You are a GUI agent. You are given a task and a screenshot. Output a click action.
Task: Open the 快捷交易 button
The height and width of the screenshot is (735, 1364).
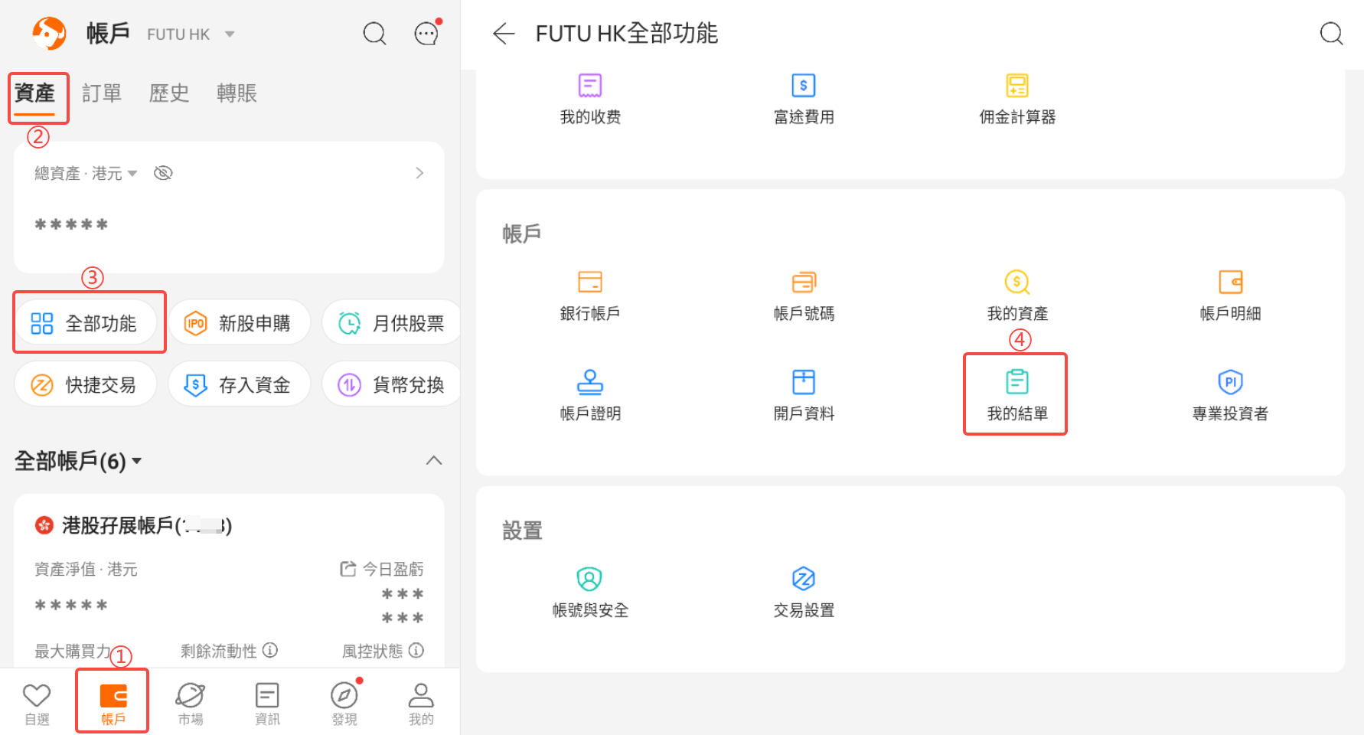tap(86, 384)
